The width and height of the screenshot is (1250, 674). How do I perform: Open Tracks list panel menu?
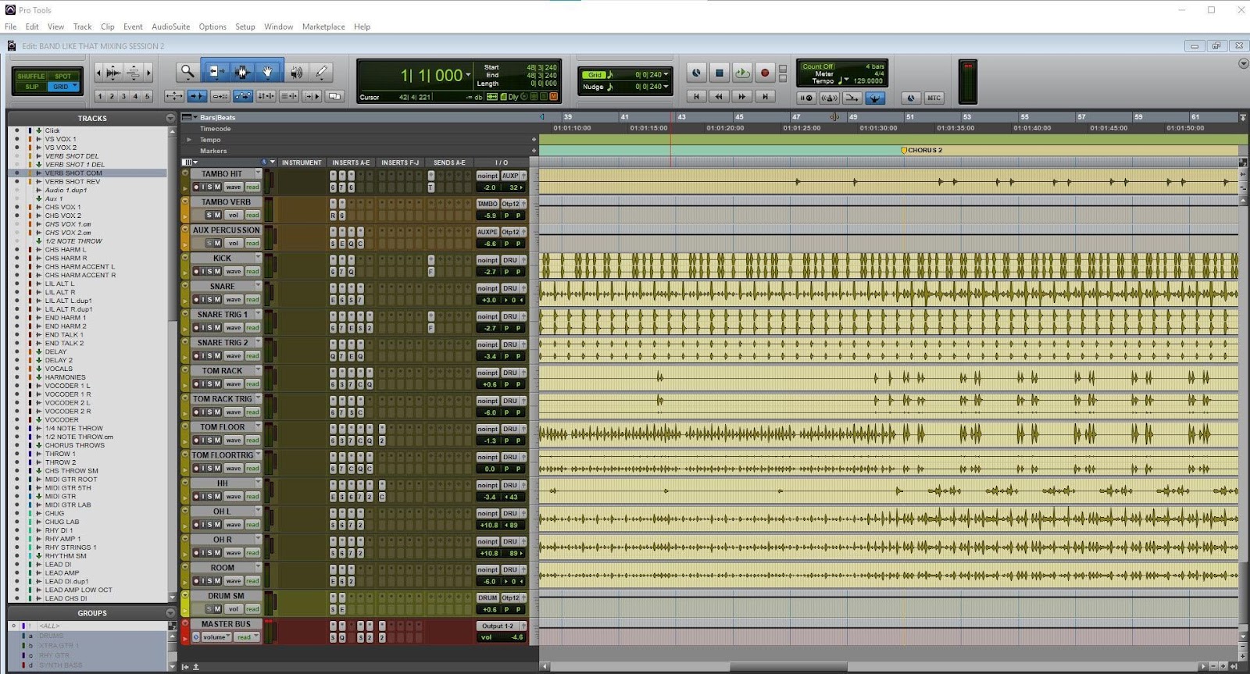coord(170,118)
